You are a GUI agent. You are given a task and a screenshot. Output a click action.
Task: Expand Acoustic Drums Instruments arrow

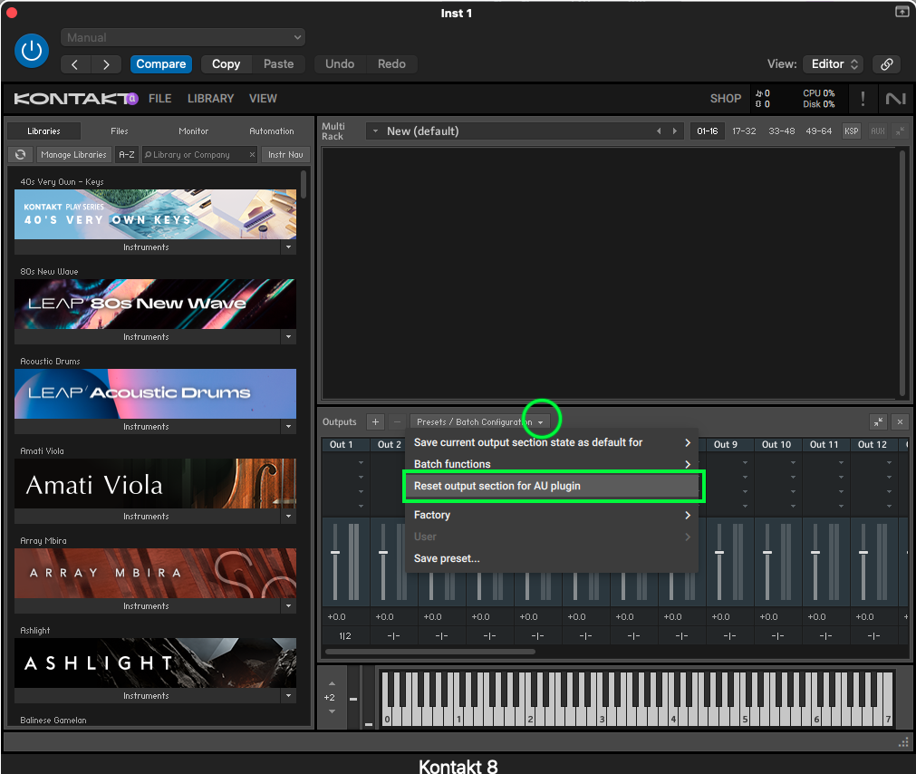[289, 427]
